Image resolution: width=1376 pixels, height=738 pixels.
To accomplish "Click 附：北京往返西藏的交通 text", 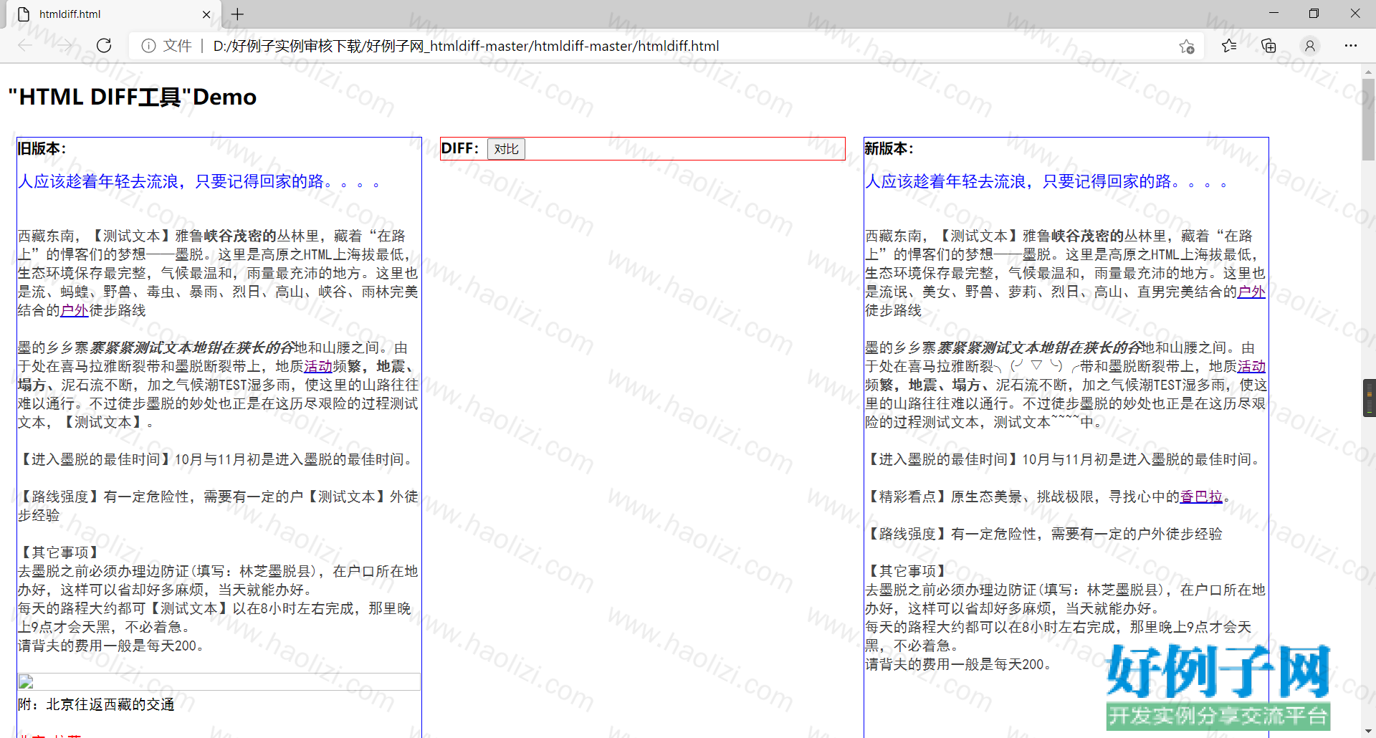I will (96, 704).
